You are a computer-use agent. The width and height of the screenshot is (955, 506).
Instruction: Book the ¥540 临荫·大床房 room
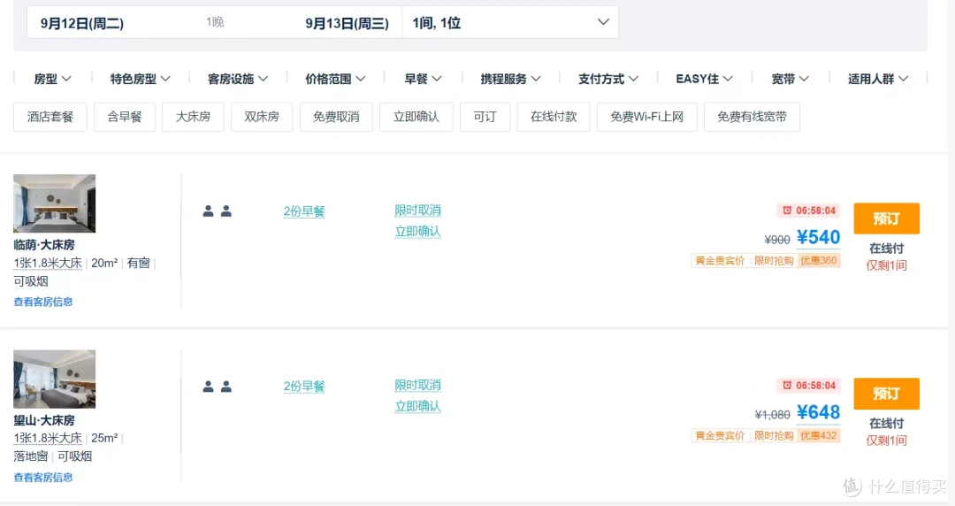[x=886, y=218]
